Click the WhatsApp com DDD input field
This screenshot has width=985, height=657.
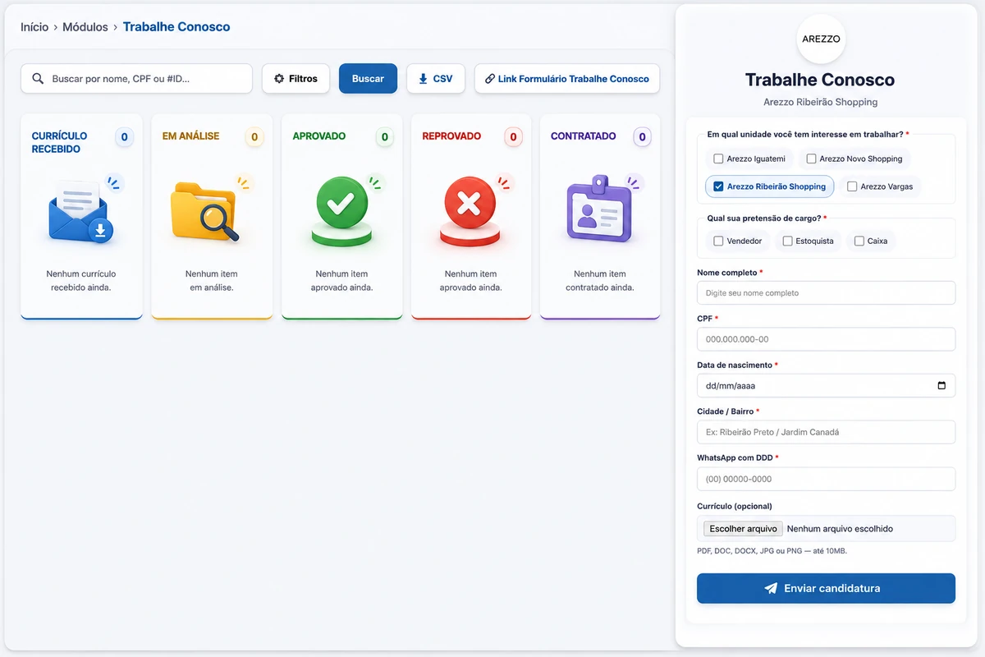point(826,479)
